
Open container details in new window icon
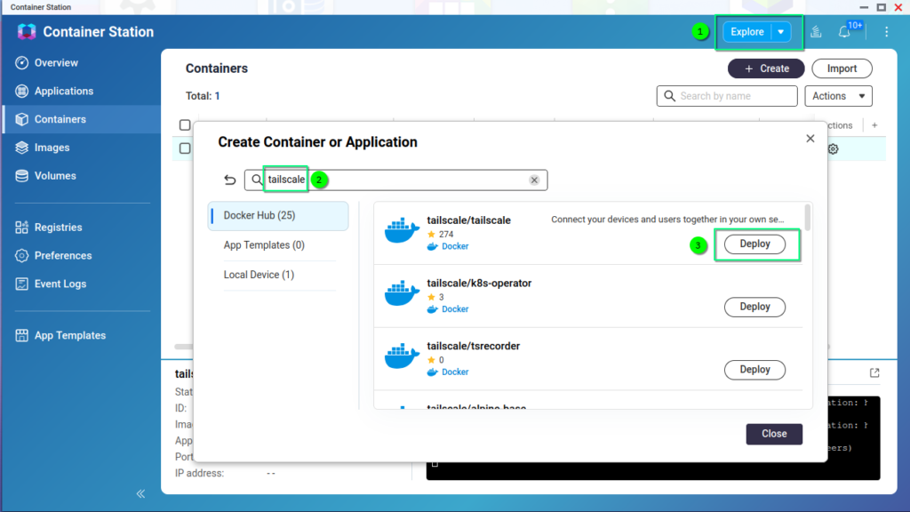tap(874, 373)
